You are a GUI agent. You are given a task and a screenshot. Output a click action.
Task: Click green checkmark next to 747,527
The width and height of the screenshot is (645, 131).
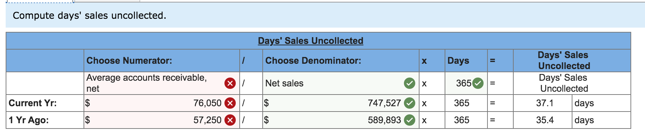click(410, 103)
